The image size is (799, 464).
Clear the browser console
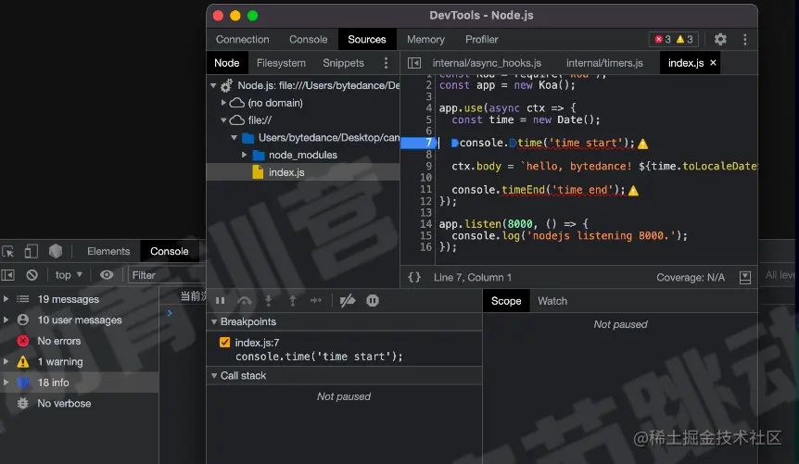tap(32, 275)
